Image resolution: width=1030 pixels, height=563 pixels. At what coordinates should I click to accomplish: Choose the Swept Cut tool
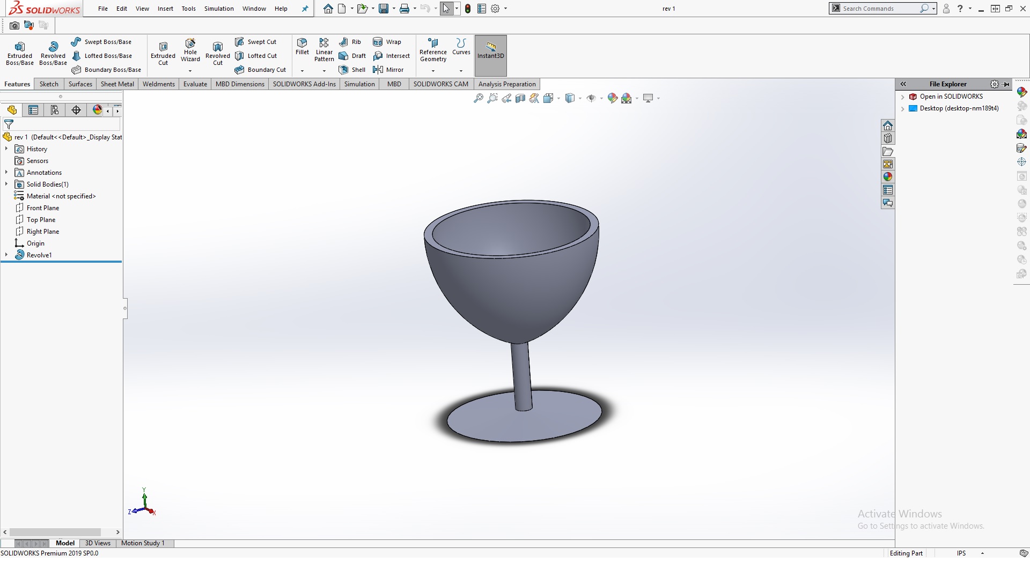(x=255, y=42)
